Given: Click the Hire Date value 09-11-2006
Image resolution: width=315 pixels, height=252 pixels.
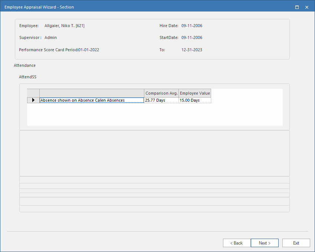Looking at the screenshot, I should pyautogui.click(x=192, y=26).
